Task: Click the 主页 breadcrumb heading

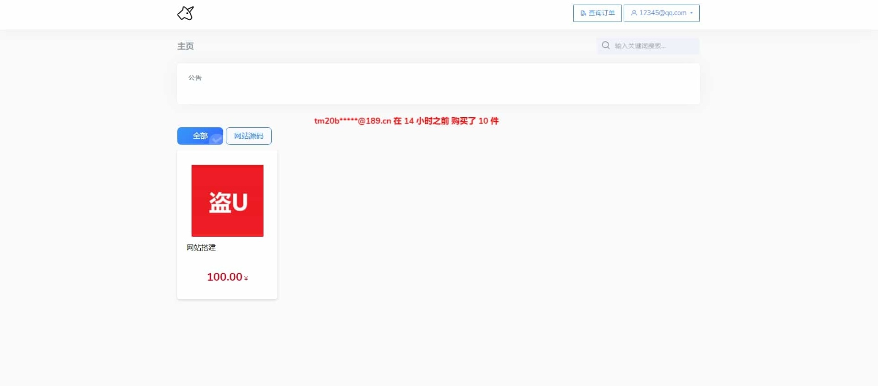Action: [186, 46]
